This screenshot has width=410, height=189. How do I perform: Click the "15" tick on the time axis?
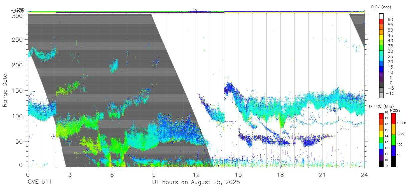click(x=238, y=175)
